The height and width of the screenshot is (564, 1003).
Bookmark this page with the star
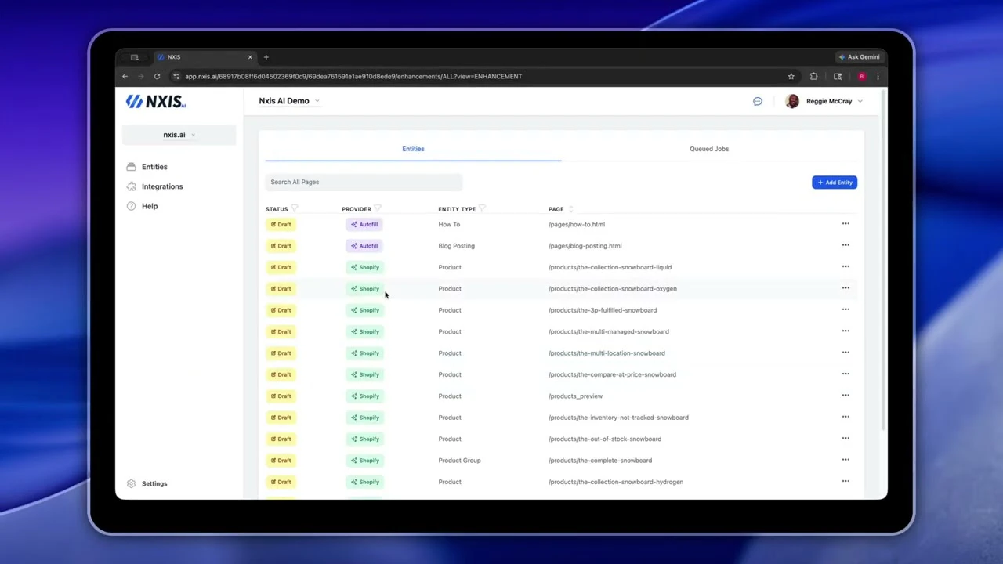coord(791,76)
